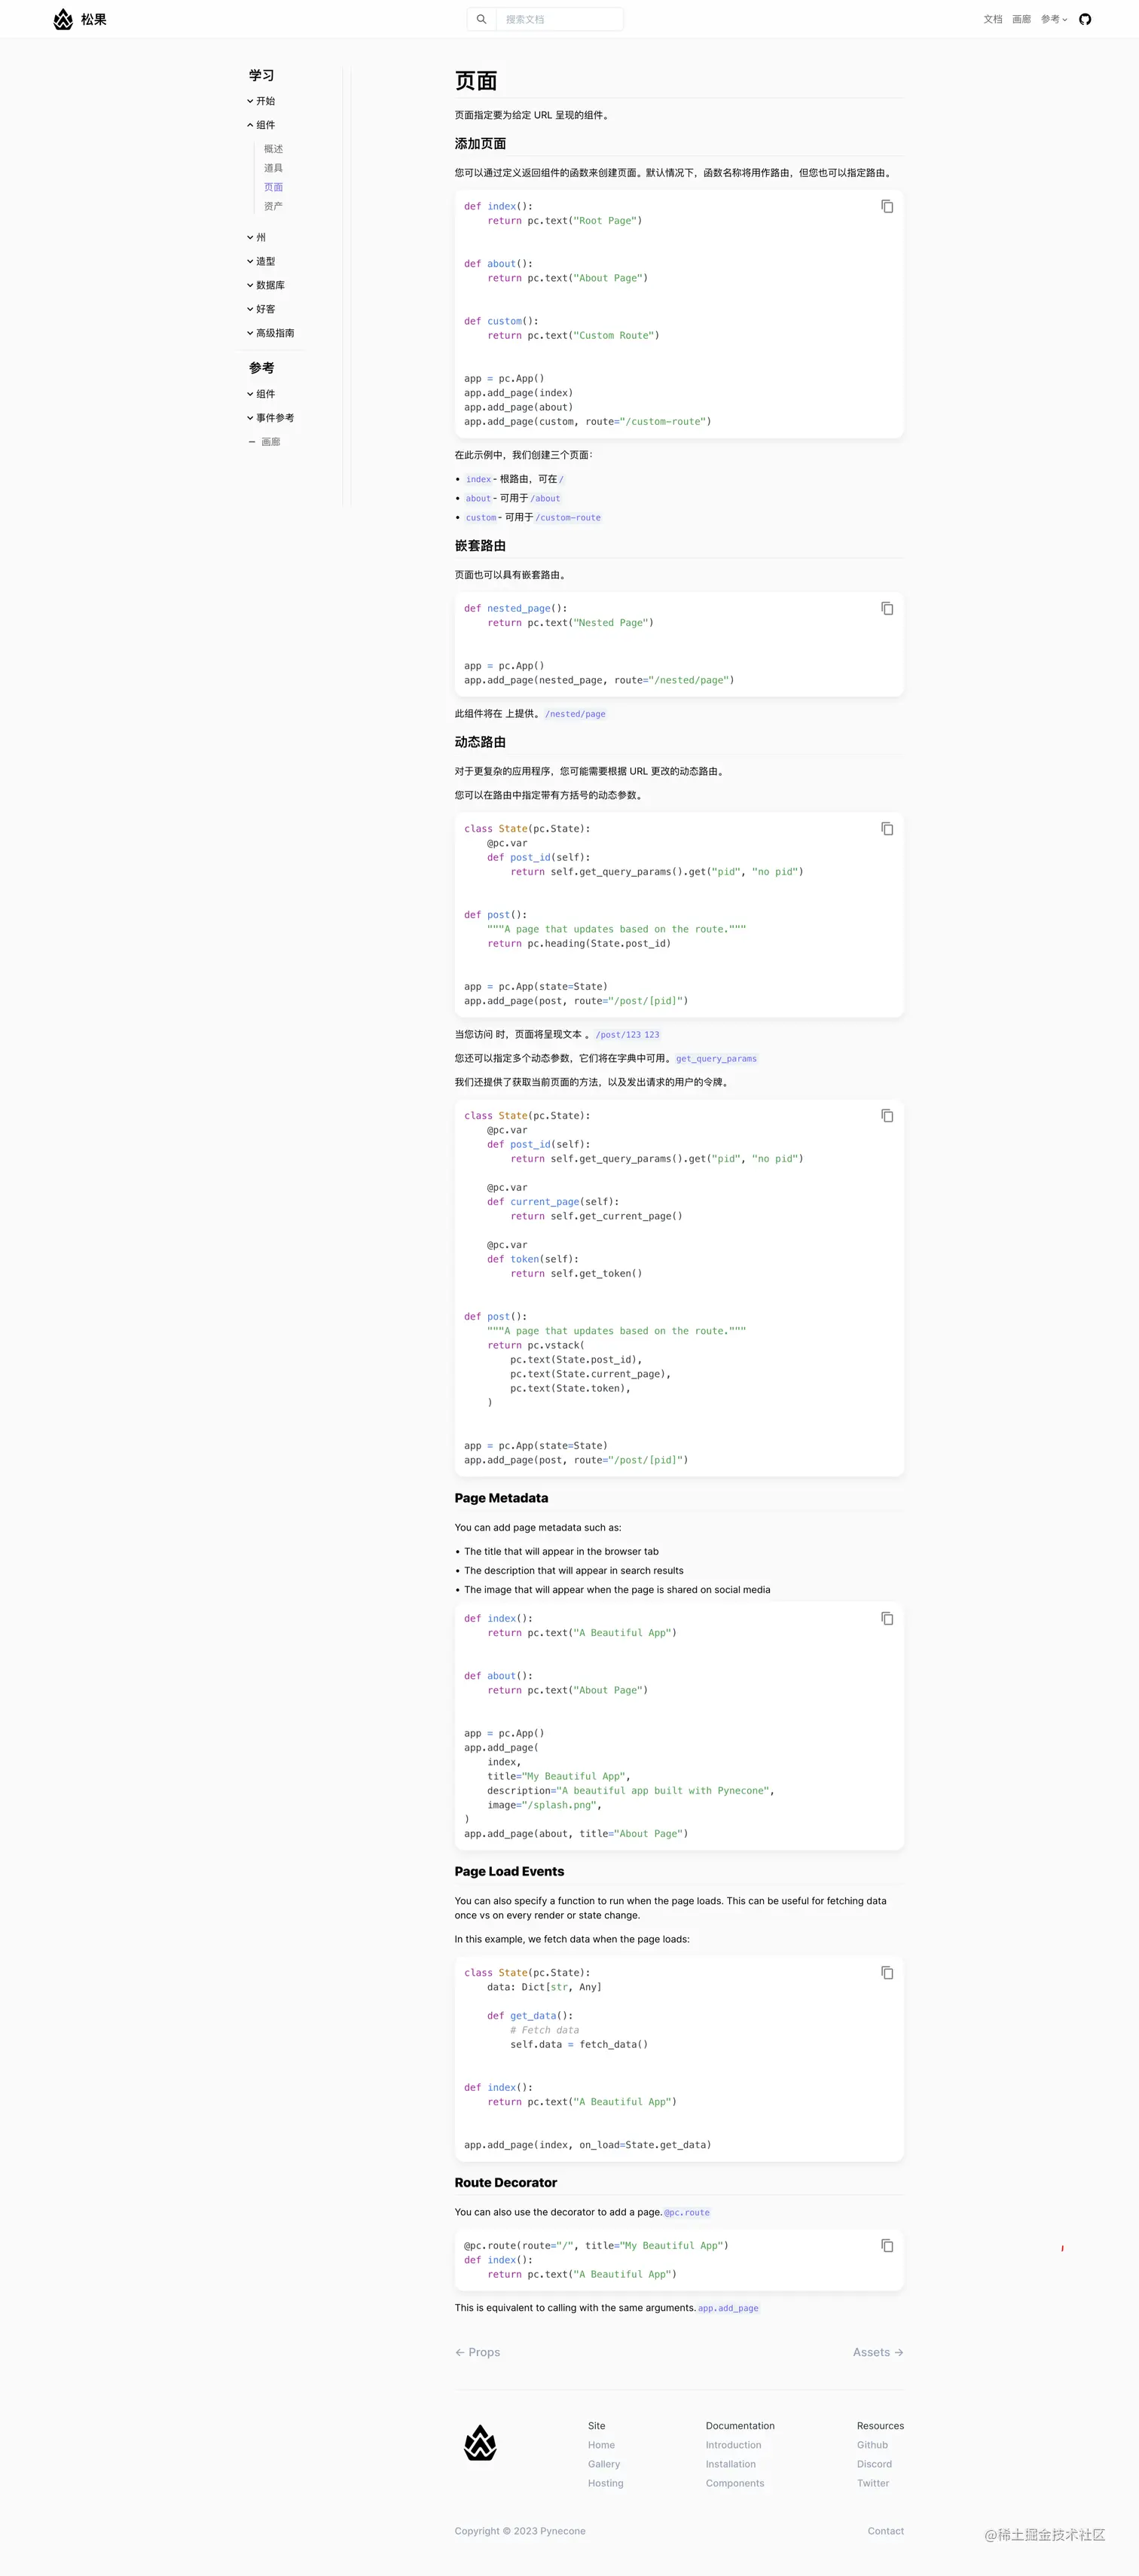
Task: Expand the 数据库 sidebar section
Action: pos(266,285)
